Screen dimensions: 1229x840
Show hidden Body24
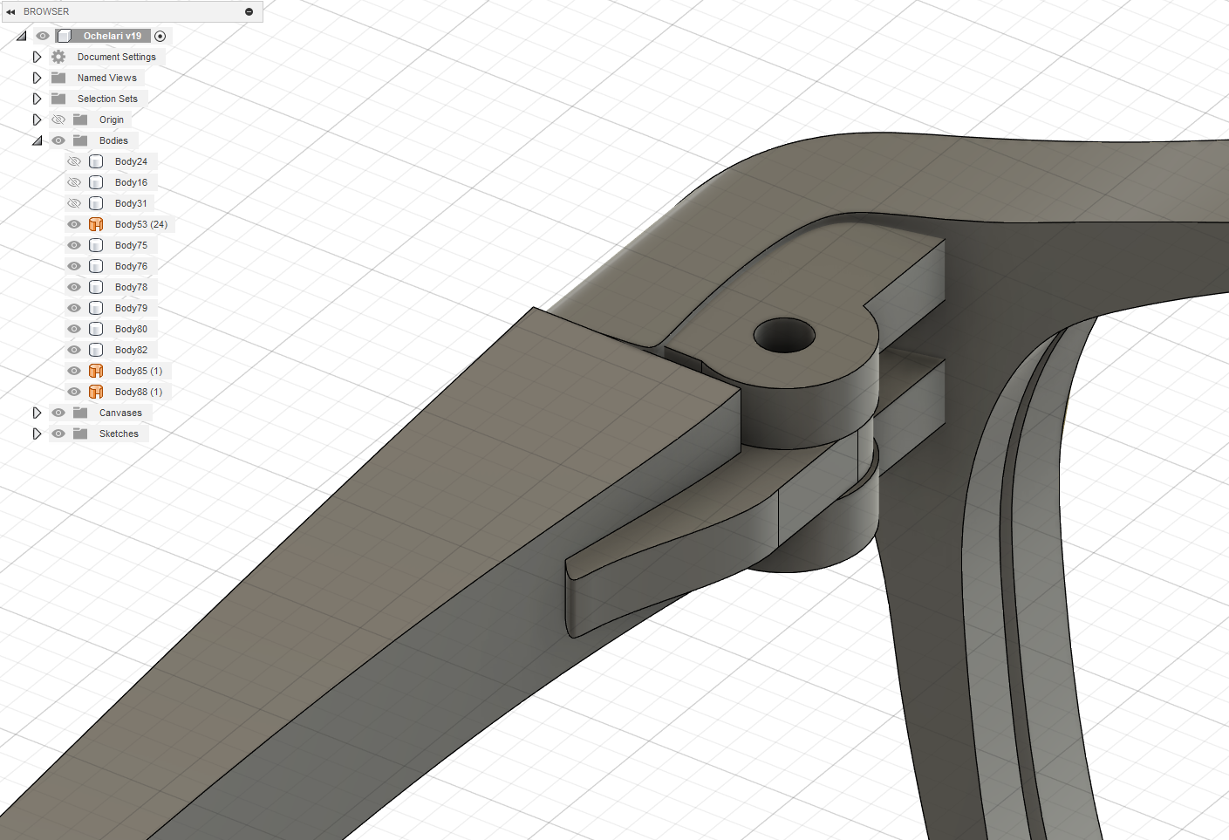pos(74,161)
